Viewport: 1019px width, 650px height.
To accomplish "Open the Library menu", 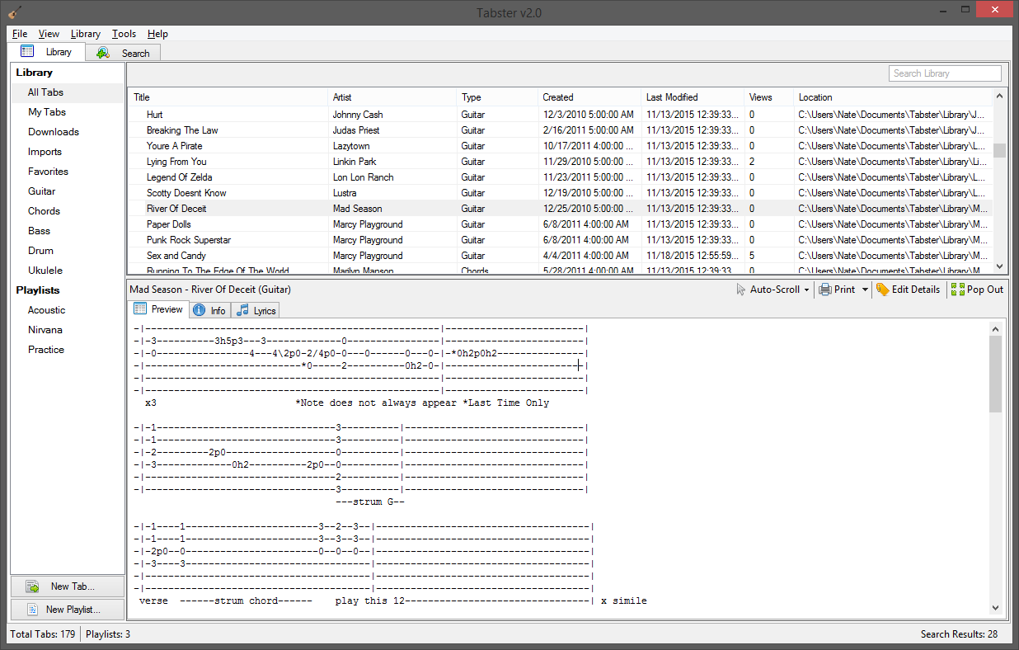I will pos(85,34).
